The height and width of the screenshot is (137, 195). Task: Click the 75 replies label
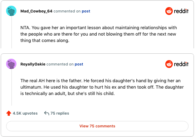coord(60,113)
